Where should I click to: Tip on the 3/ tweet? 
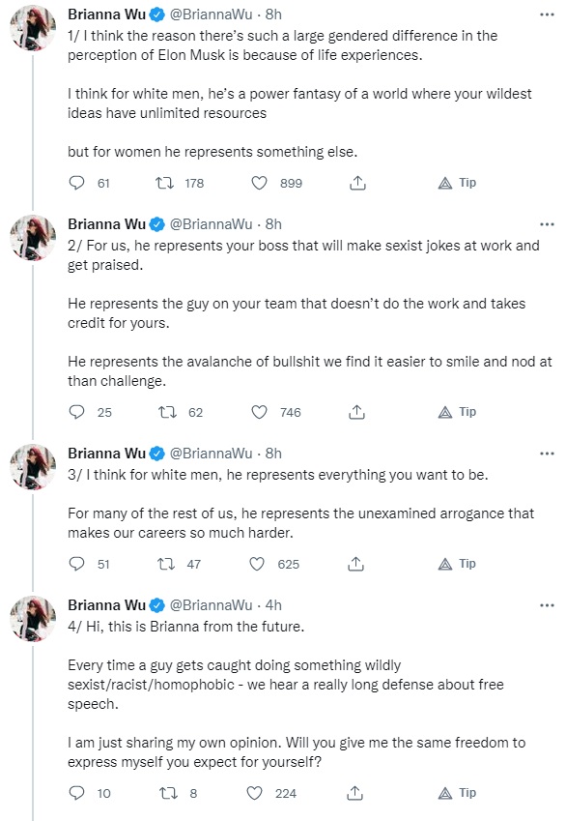457,564
